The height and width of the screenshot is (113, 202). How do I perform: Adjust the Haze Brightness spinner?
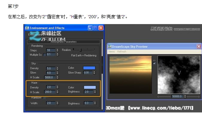coord(95,92)
